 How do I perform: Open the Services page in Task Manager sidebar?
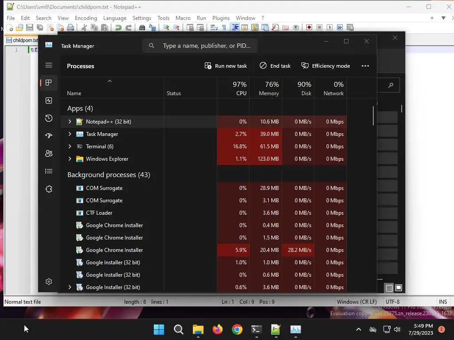pyautogui.click(x=49, y=189)
